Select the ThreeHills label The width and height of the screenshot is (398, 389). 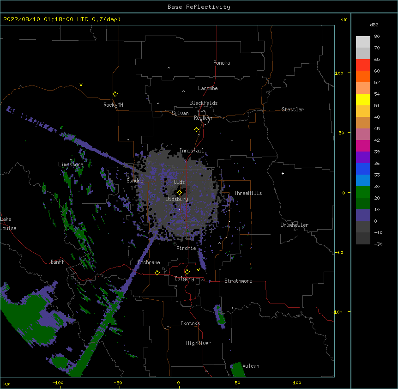[248, 193]
